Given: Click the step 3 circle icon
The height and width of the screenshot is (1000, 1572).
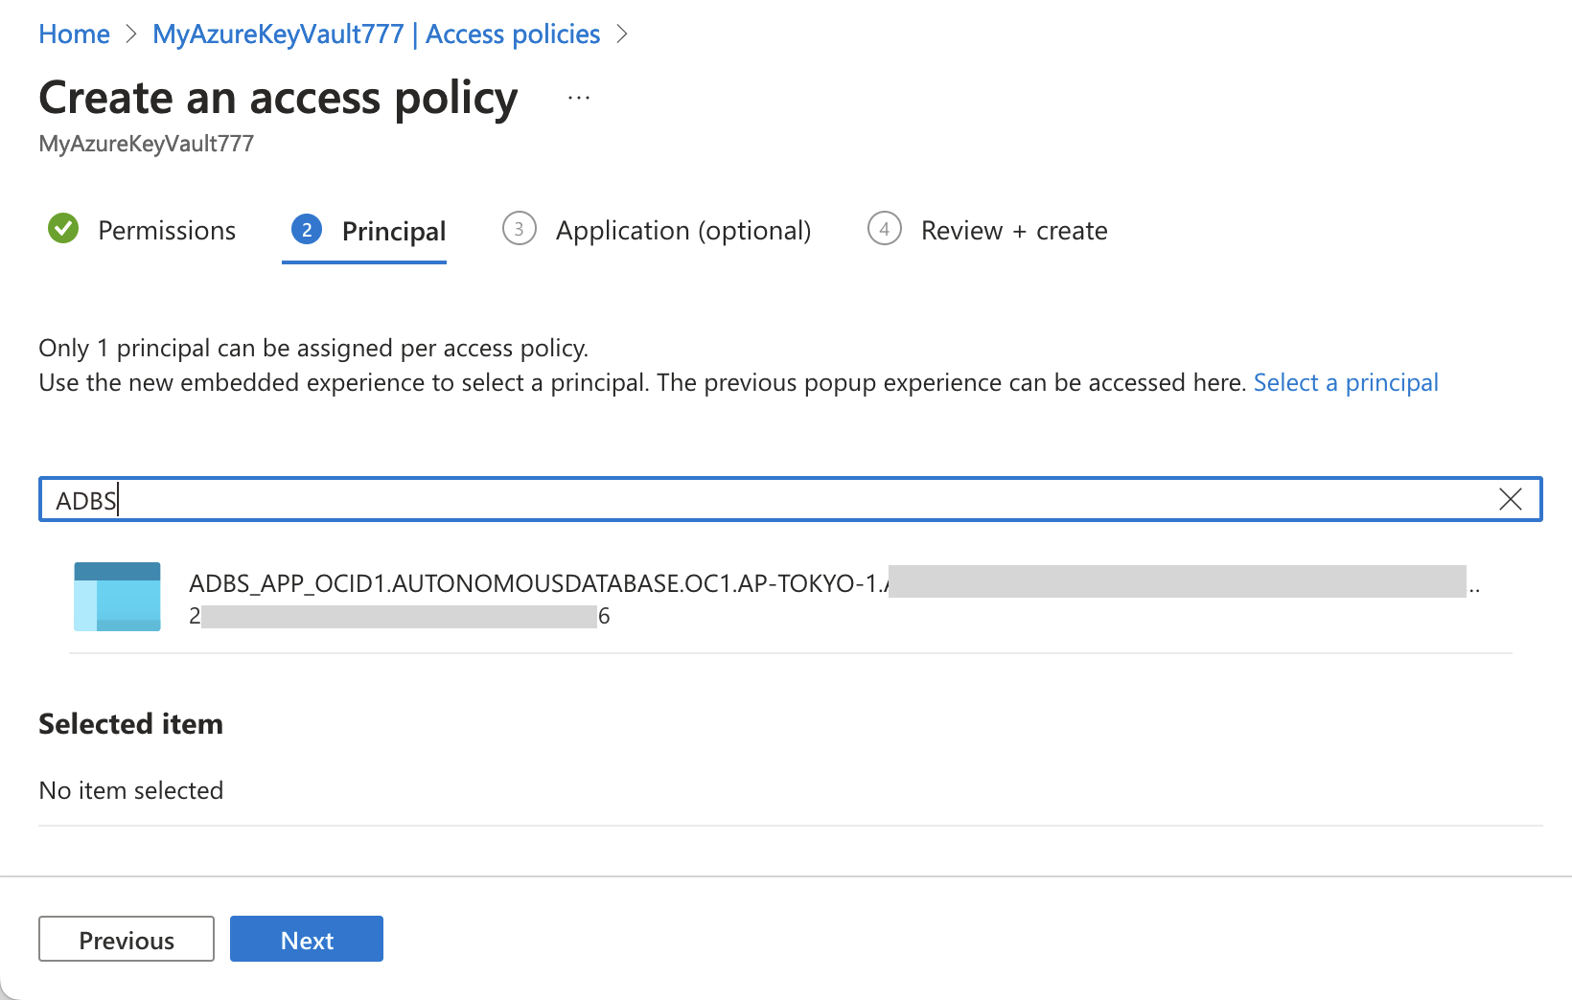Looking at the screenshot, I should (519, 230).
